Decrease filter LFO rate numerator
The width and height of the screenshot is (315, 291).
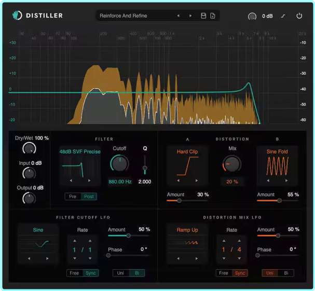75,258
